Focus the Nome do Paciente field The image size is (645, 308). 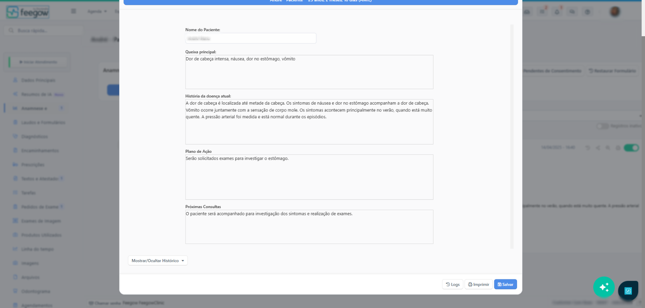(x=251, y=38)
